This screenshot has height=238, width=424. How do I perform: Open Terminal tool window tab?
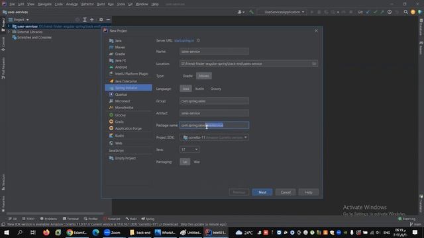[71, 219]
